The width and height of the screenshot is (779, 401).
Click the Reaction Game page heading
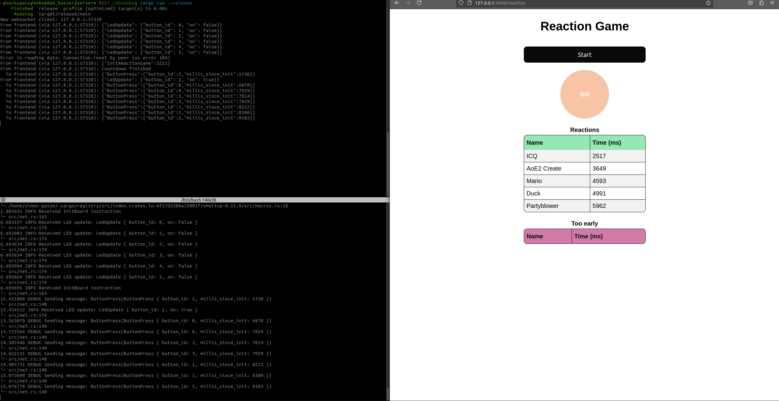[584, 26]
